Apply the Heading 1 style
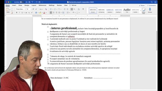Image resolution: width=162 pixels, height=91 pixels. pyautogui.click(x=110, y=11)
